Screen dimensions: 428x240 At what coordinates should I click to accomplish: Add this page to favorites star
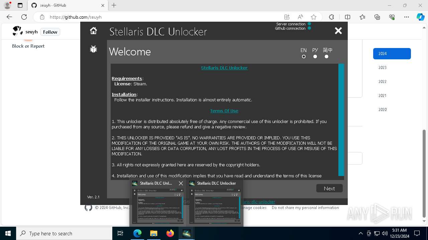pos(314,17)
